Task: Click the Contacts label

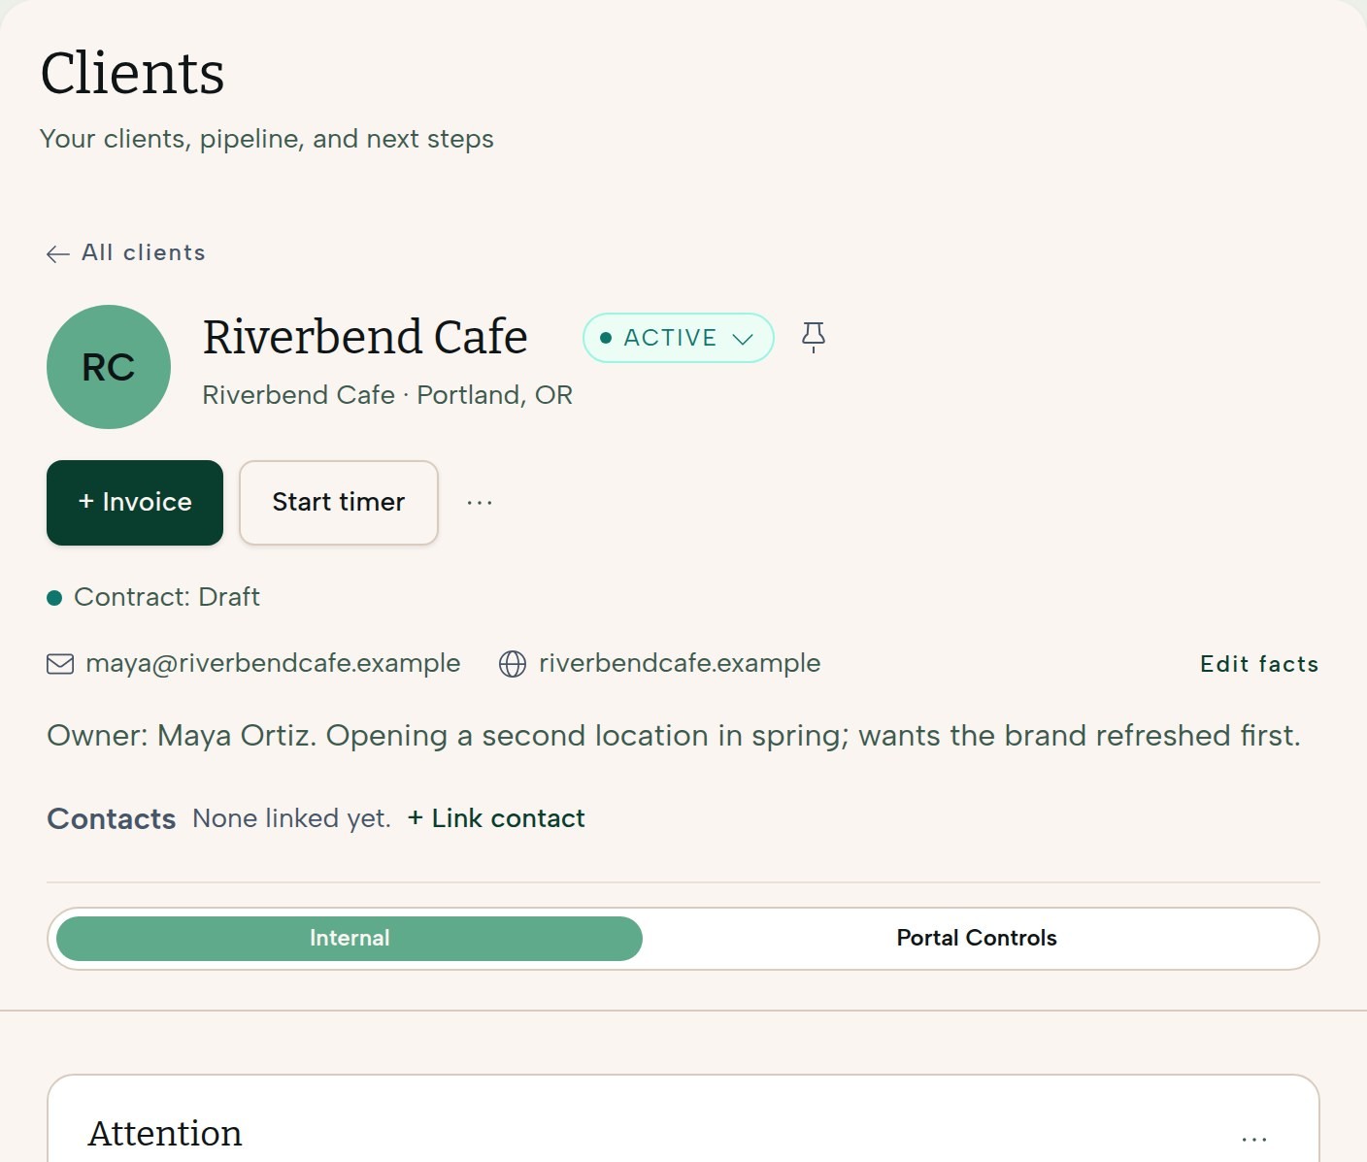Action: pos(112,819)
